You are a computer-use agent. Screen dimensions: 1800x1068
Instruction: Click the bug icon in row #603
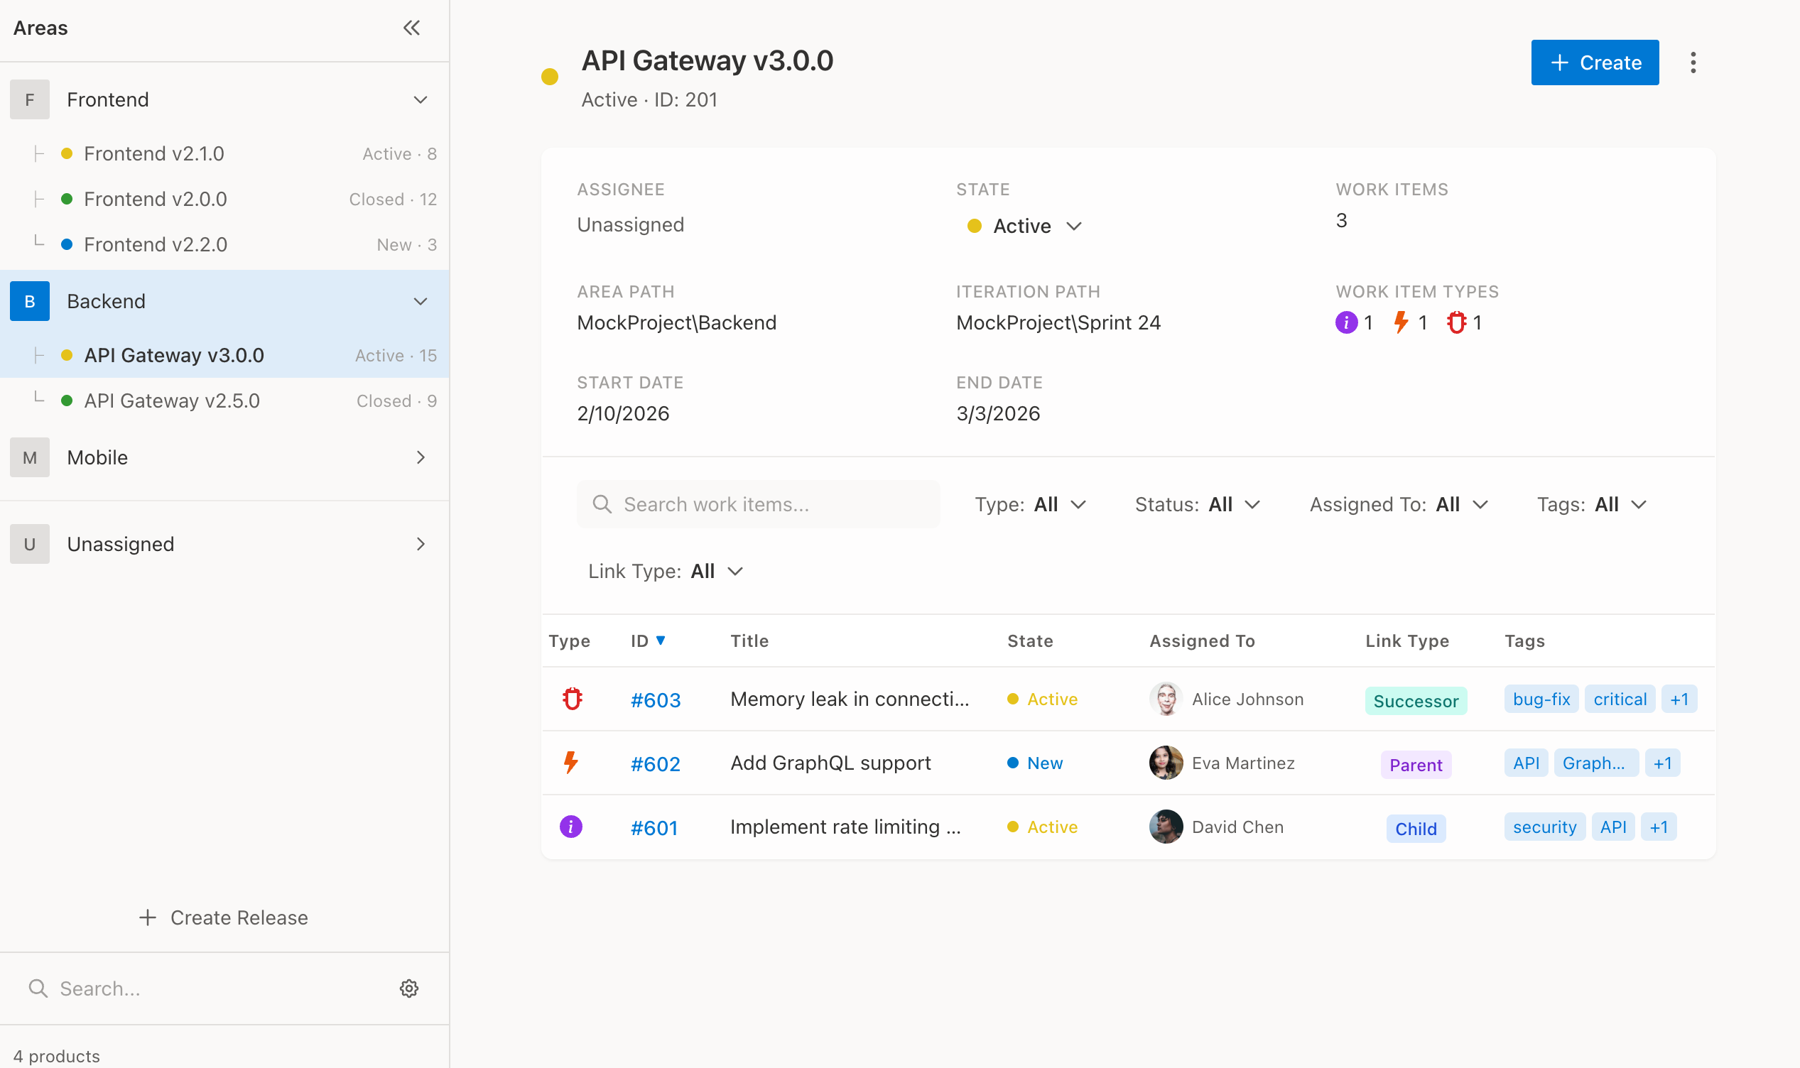point(572,699)
